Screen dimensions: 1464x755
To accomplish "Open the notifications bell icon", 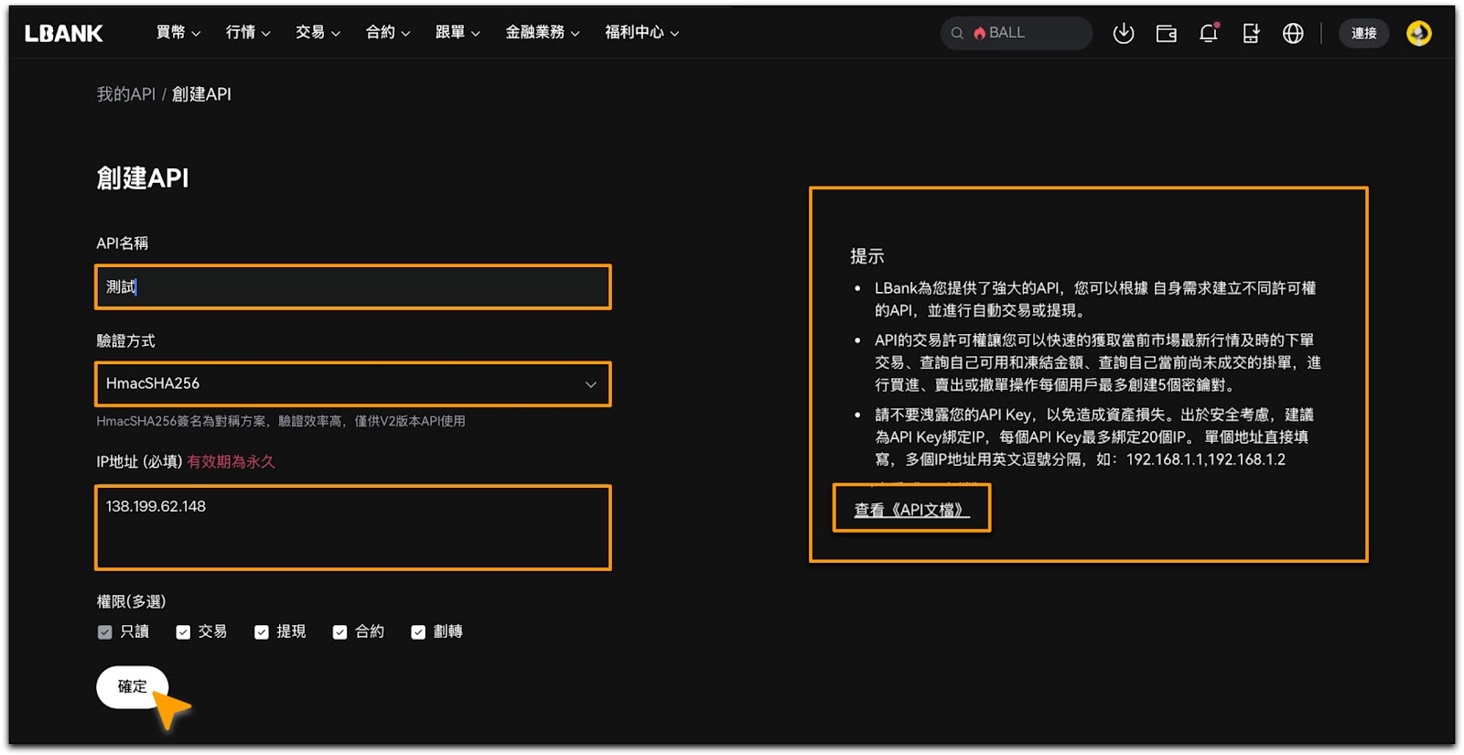I will point(1208,33).
